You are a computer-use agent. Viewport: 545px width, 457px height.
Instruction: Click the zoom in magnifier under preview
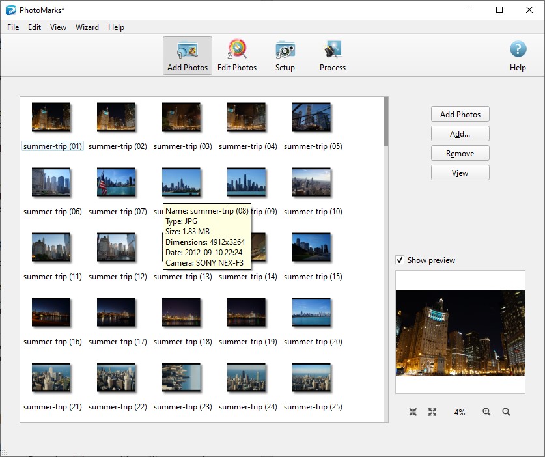pos(486,412)
